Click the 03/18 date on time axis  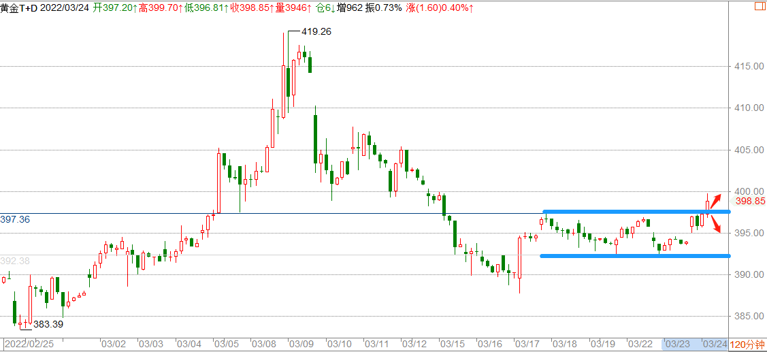pyautogui.click(x=566, y=345)
